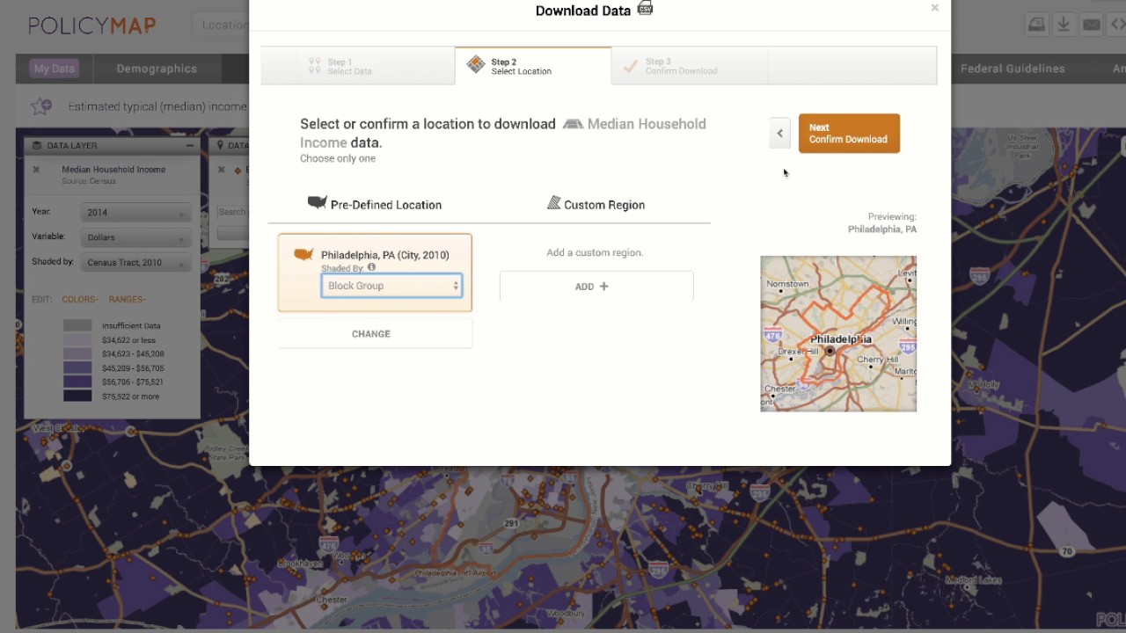Switch to Pre-Defined Location tab
This screenshot has height=633, width=1126.
click(x=375, y=204)
